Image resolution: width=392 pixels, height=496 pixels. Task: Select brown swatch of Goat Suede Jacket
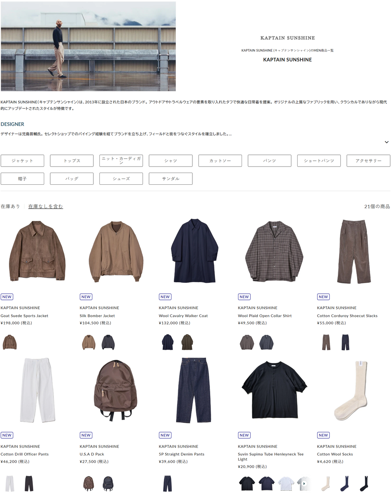(10, 342)
